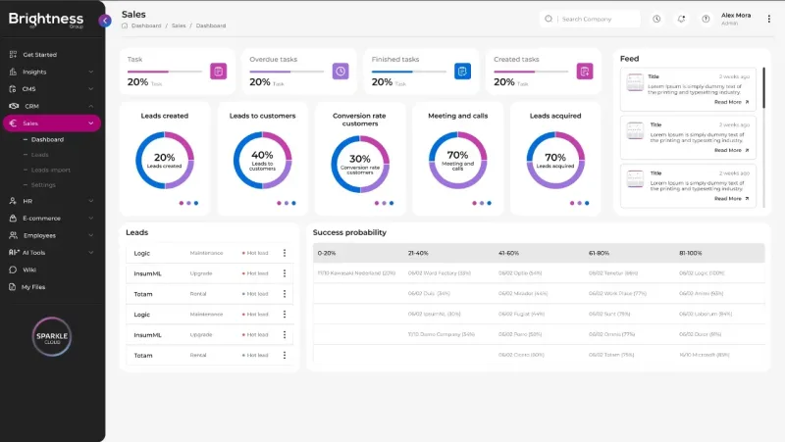Click the Overdue tasks clock icon

point(340,71)
